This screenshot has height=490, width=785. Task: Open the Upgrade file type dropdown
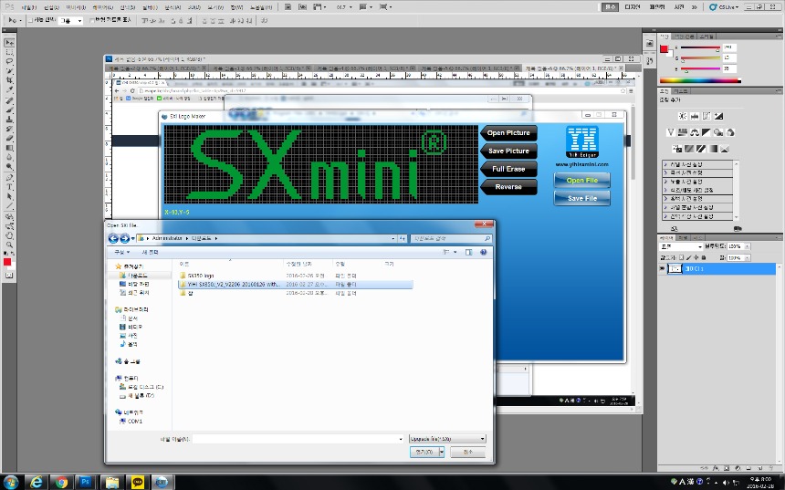tap(447, 439)
